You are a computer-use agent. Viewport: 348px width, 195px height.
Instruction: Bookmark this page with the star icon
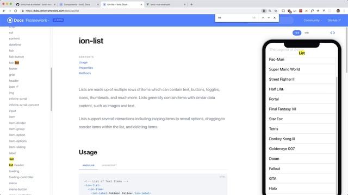coord(276,11)
